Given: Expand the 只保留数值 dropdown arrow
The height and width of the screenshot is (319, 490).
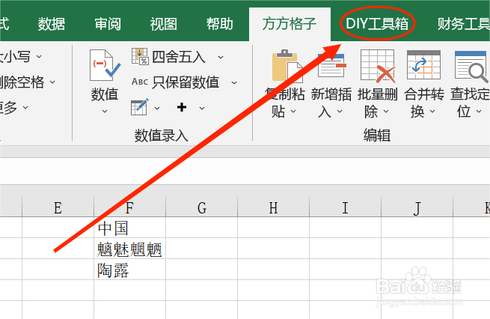Looking at the screenshot, I should (234, 83).
